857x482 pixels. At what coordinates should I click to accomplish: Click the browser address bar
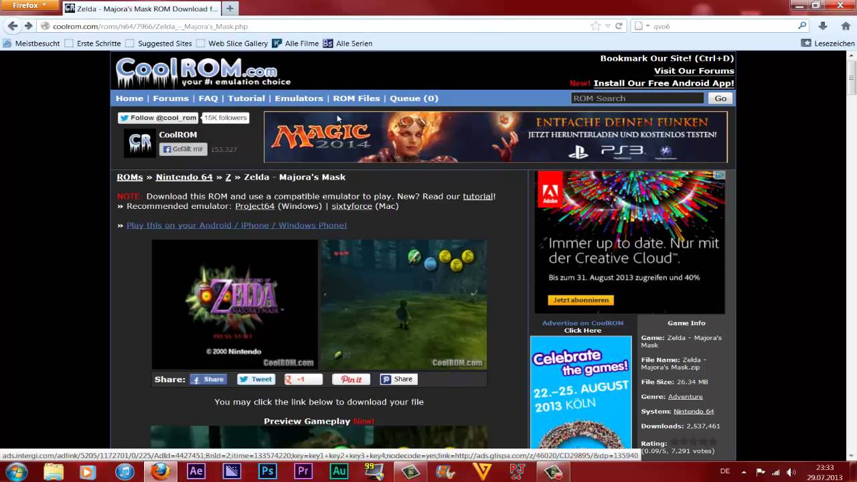[315, 26]
